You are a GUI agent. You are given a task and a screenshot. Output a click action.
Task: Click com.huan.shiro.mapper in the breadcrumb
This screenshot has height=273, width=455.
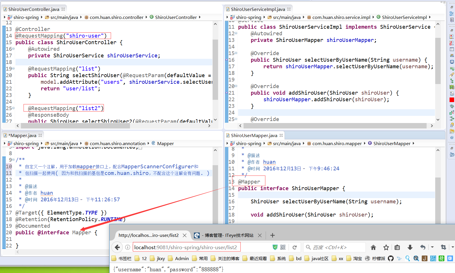(337, 143)
